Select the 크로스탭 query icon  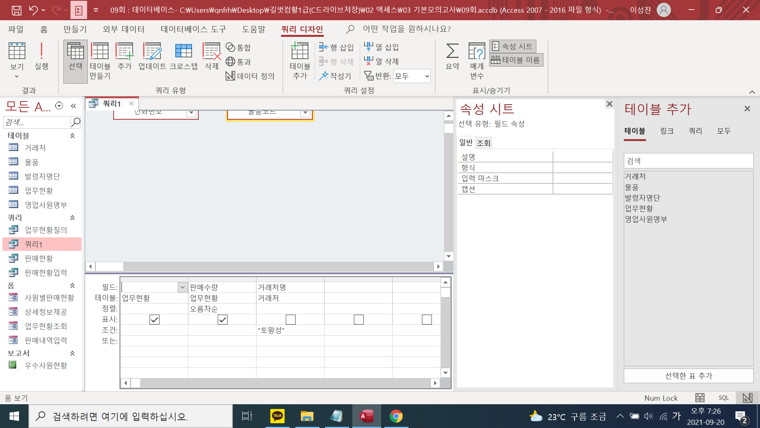coord(183,55)
